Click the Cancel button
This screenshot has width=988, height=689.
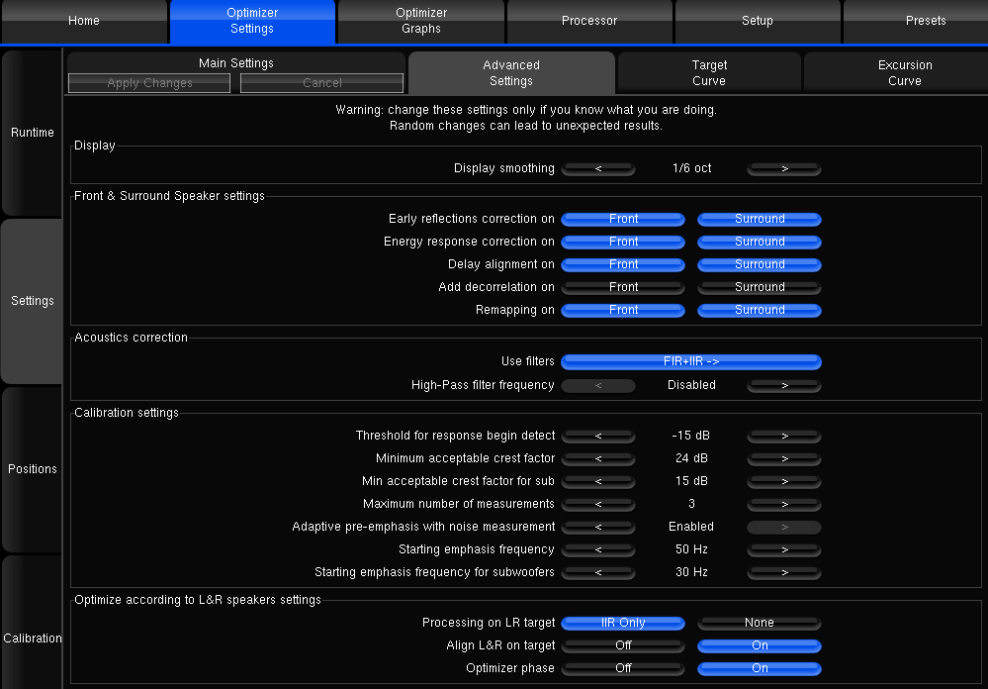[322, 83]
